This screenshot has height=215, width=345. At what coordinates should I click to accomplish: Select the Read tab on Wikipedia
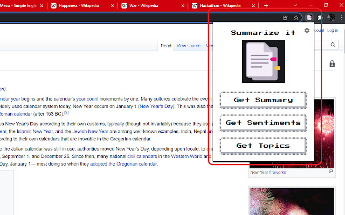tap(166, 46)
